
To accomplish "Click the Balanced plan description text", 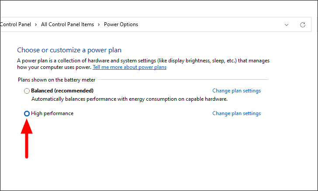I will click(x=129, y=99).
